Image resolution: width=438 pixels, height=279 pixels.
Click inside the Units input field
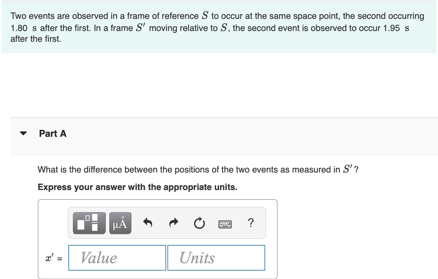coord(216,257)
